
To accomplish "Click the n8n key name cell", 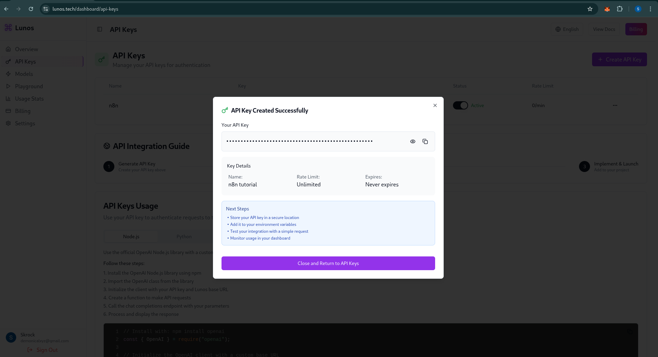I will (x=113, y=105).
